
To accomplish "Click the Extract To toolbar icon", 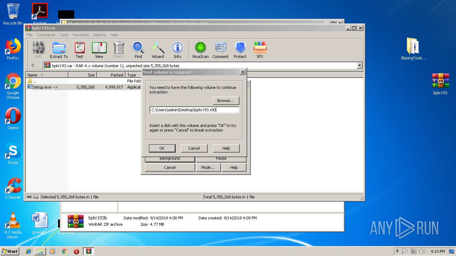I will click(x=59, y=50).
